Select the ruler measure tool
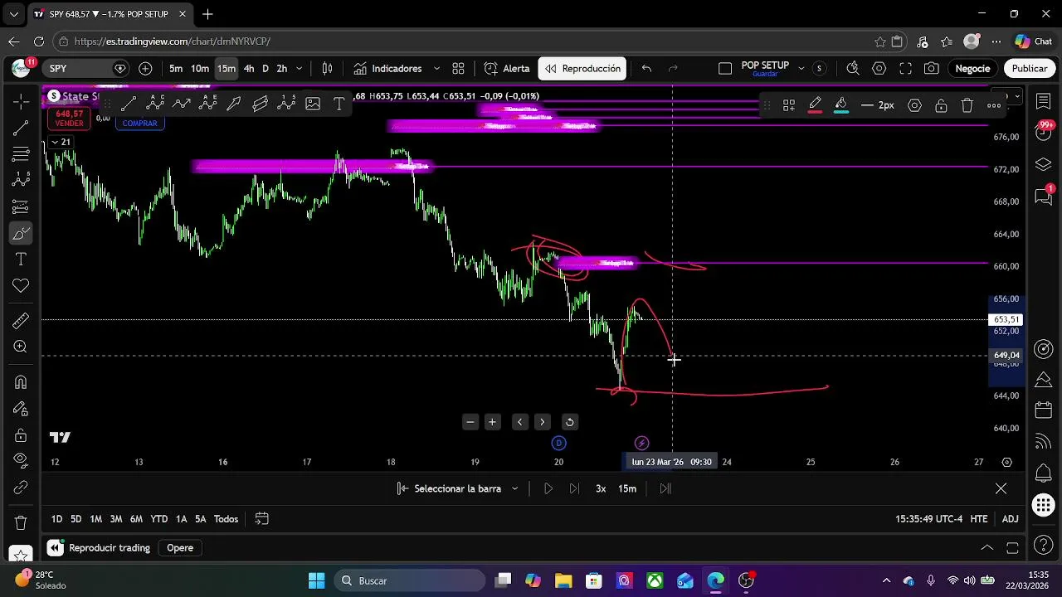 [x=21, y=321]
